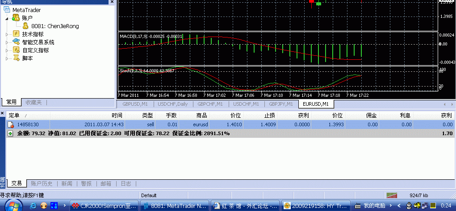Sort orders by 时间 column header
The image size is (456, 211).
pyautogui.click(x=117, y=116)
